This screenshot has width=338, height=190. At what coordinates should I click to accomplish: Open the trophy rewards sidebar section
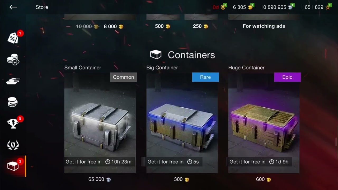13,123
